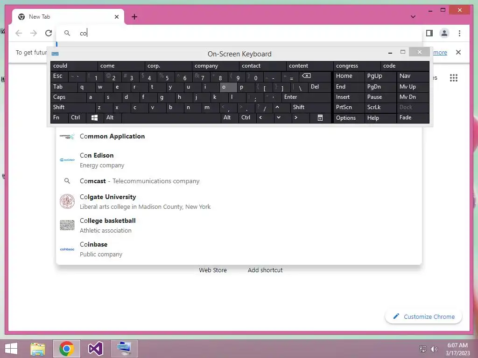The height and width of the screenshot is (358, 478).
Task: Toggle the right Shift key
Action: tap(310, 107)
